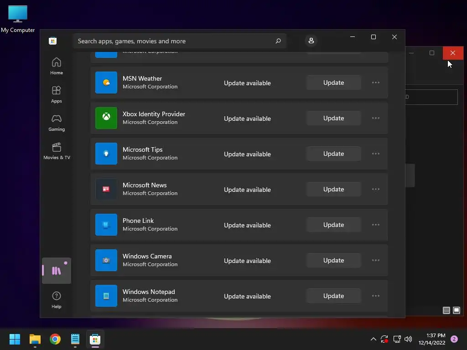Open more options for MSN Weather

376,82
